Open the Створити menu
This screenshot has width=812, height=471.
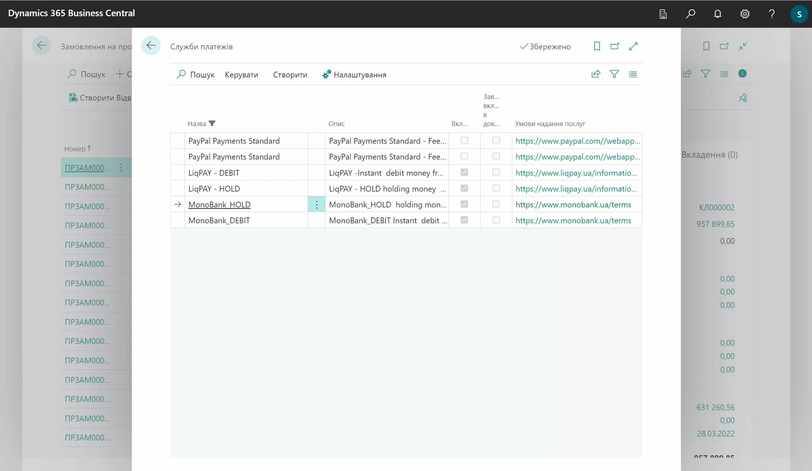tap(290, 75)
